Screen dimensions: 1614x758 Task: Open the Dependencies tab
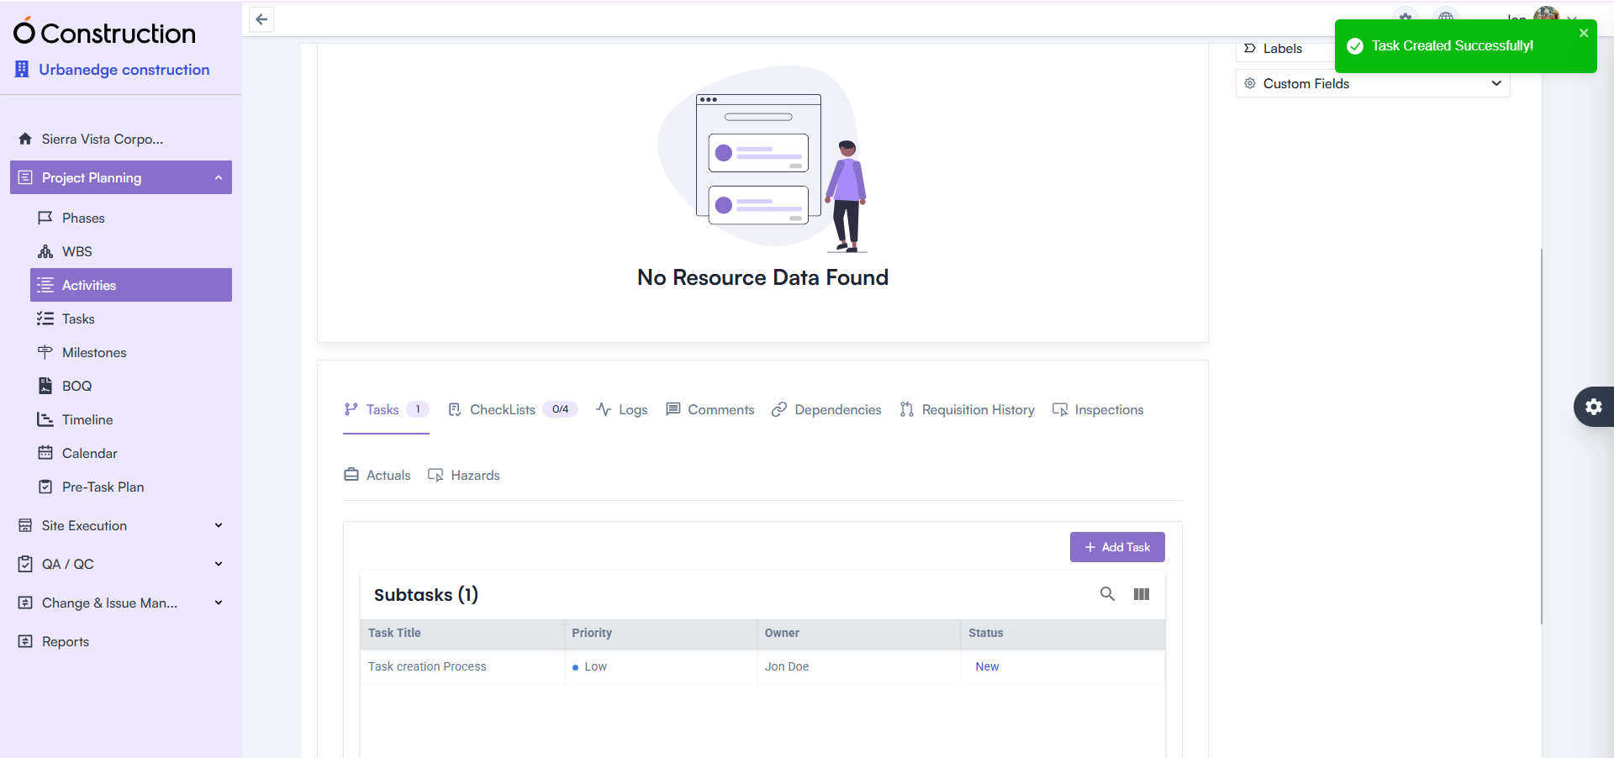(x=837, y=410)
